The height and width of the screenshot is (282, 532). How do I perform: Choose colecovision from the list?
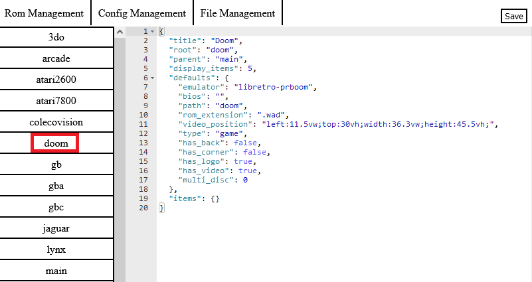(x=56, y=122)
